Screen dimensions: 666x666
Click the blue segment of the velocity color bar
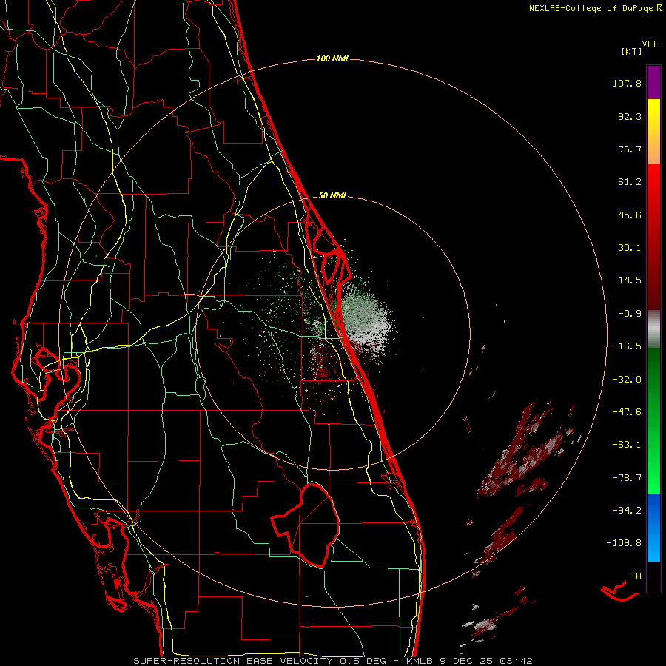pyautogui.click(x=653, y=528)
